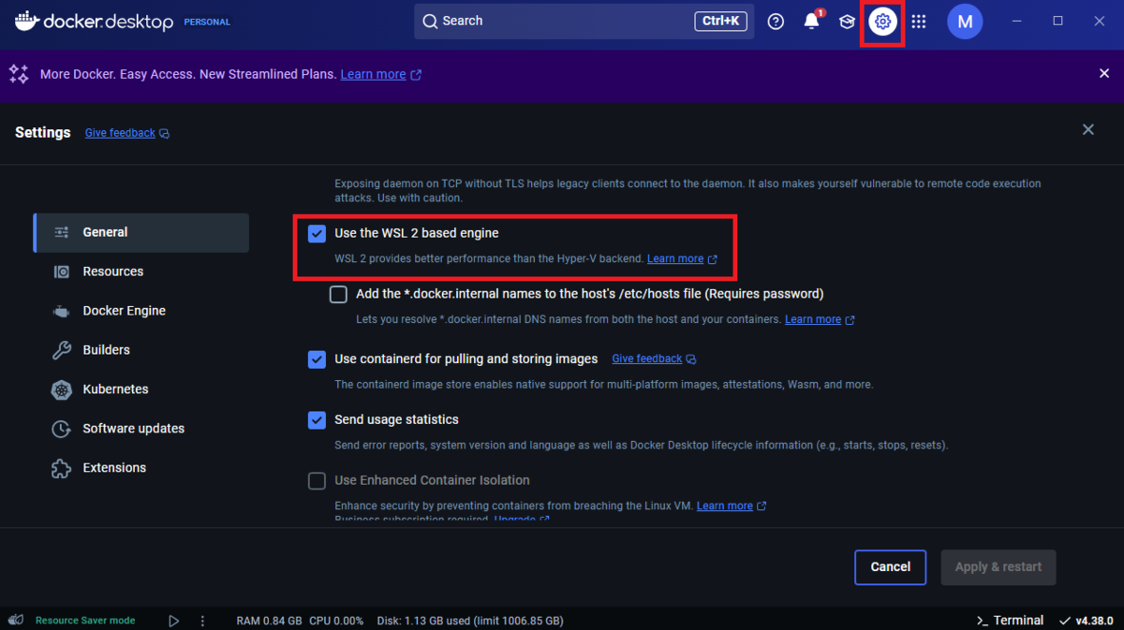Viewport: 1124px width, 630px height.
Task: Open the Settings Give feedback link
Action: click(127, 133)
